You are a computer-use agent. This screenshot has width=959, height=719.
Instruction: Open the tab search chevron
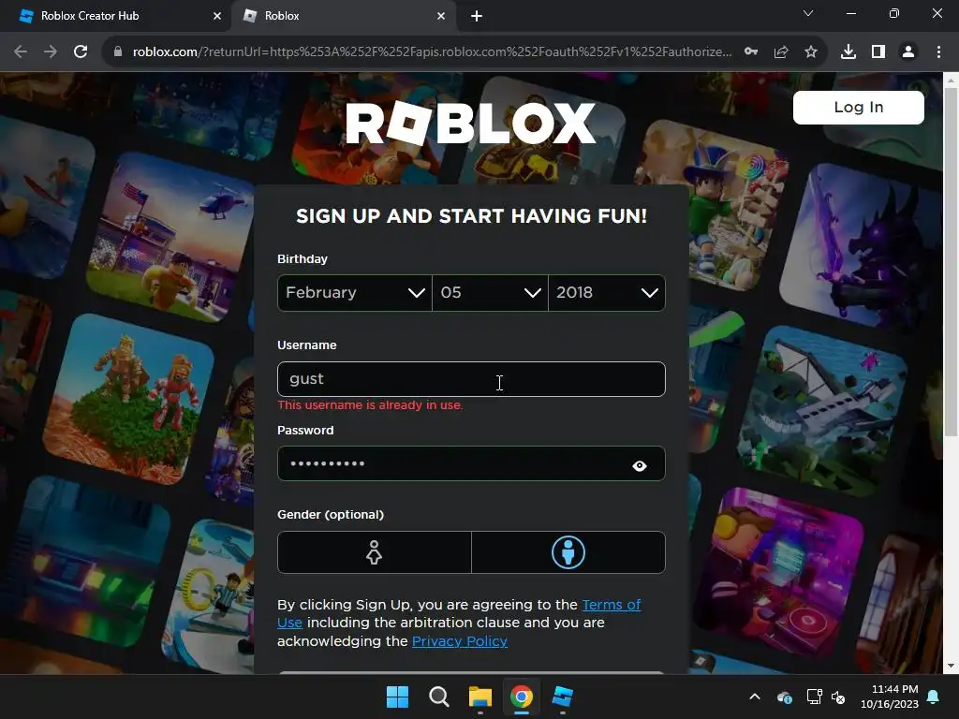tap(808, 13)
